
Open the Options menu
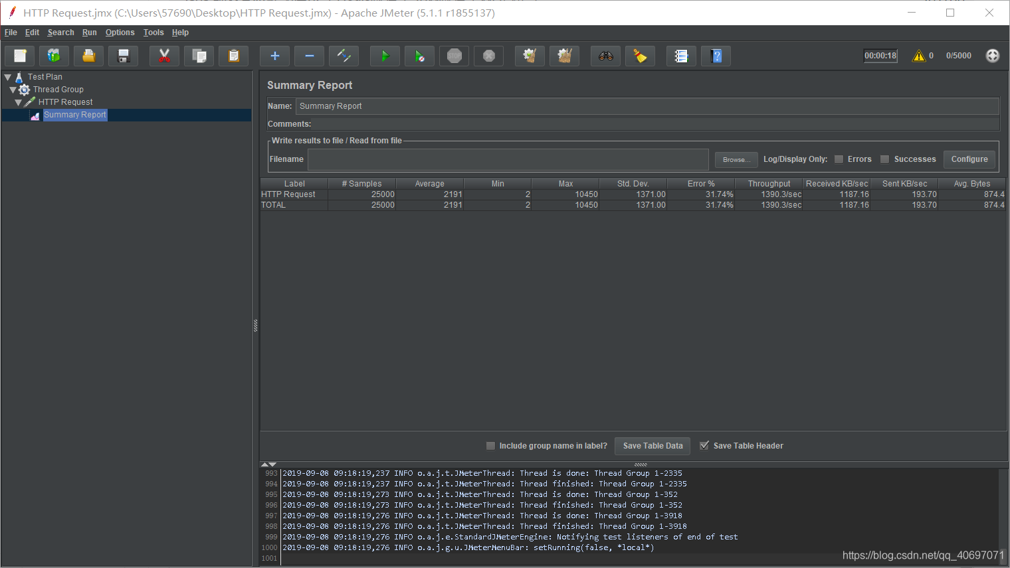click(x=120, y=33)
